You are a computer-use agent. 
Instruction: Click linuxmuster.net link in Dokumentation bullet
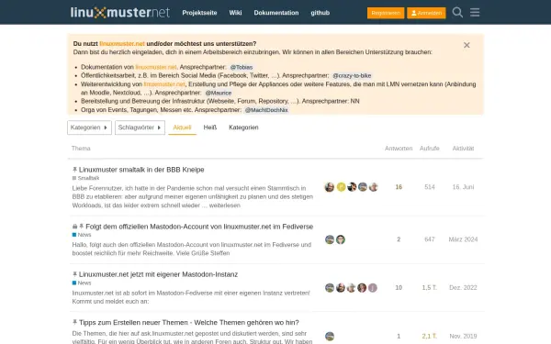click(156, 67)
